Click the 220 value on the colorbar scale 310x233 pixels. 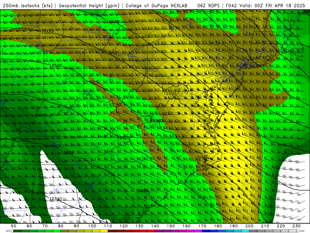281,226
